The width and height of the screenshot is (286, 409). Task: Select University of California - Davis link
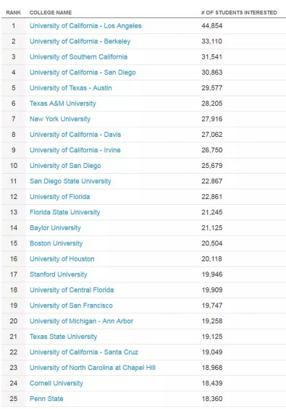[75, 135]
